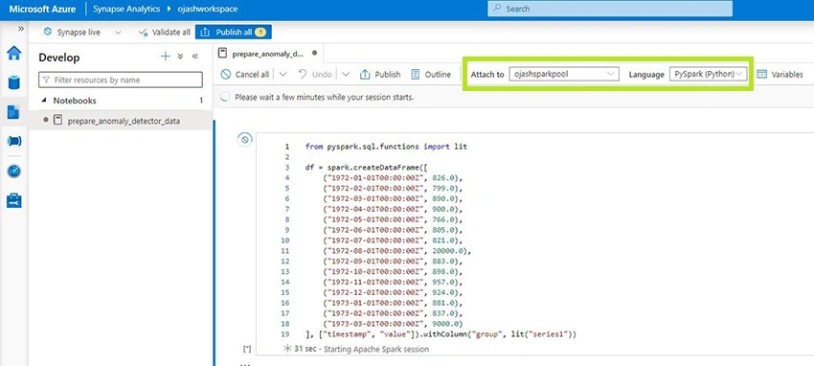
Task: Stop the running cell with cancel icon
Action: (245, 139)
